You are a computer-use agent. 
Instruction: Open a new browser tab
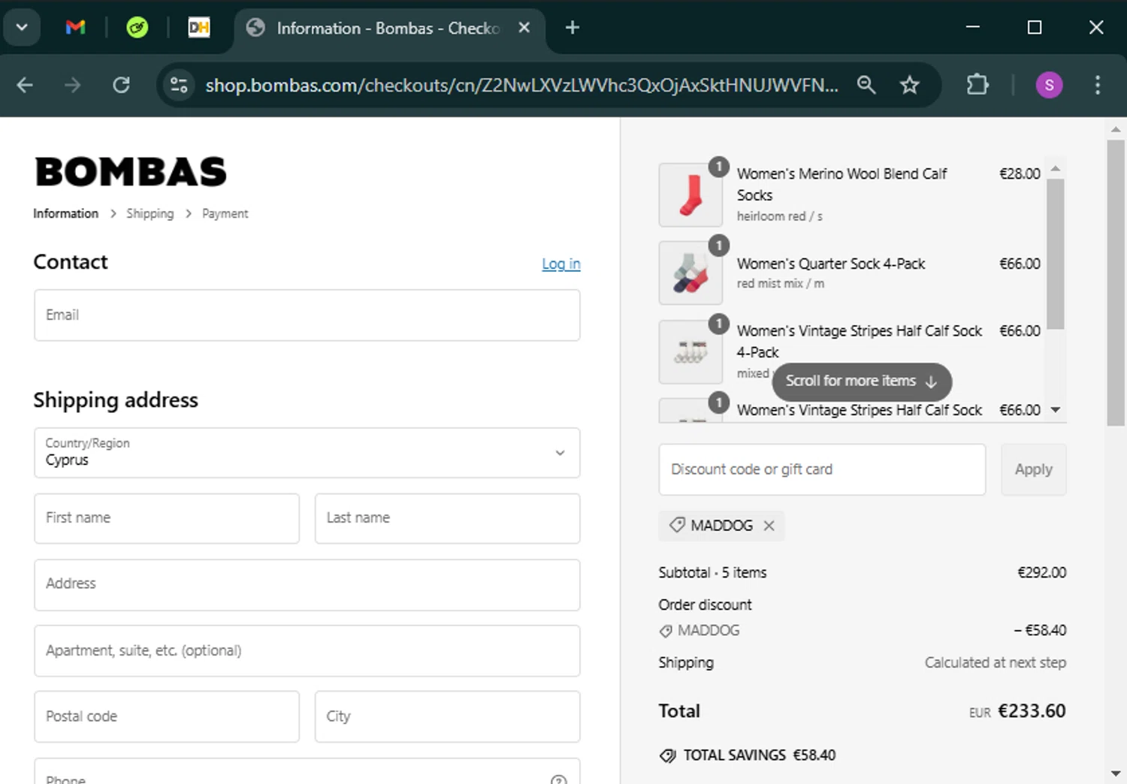[573, 28]
